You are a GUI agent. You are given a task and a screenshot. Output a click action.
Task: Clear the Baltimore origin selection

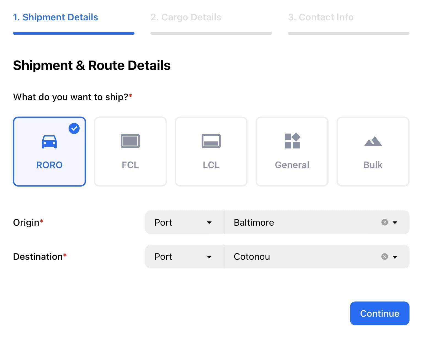(384, 222)
